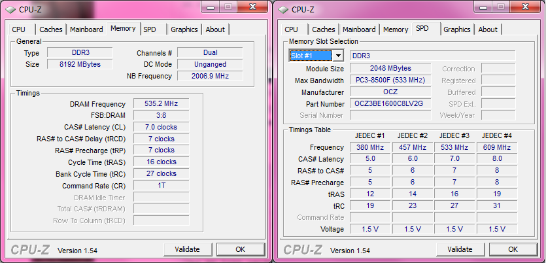Click OK button in SPD window
Viewport: 546px width, 263px height.
tap(513, 249)
